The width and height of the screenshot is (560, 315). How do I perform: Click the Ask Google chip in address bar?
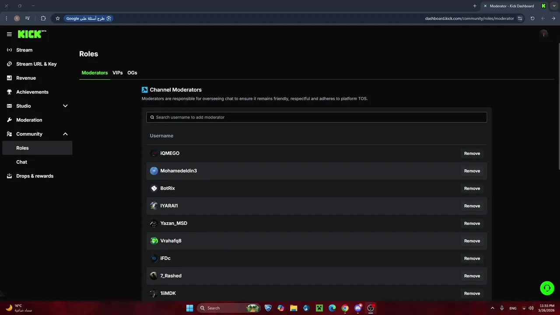click(89, 18)
